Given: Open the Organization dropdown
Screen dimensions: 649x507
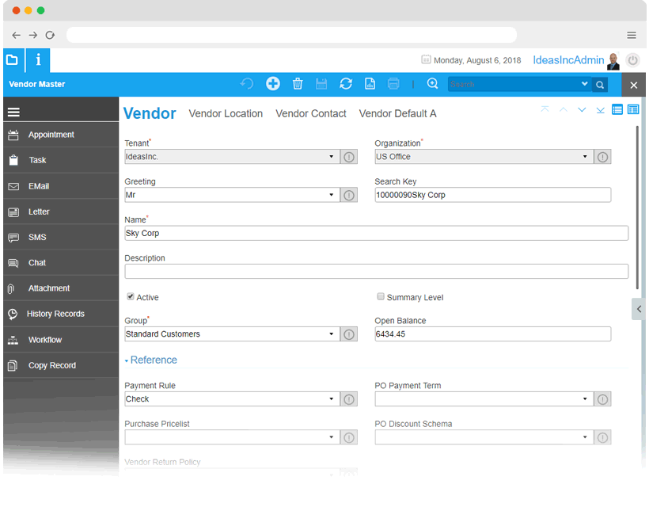Looking at the screenshot, I should tap(585, 157).
